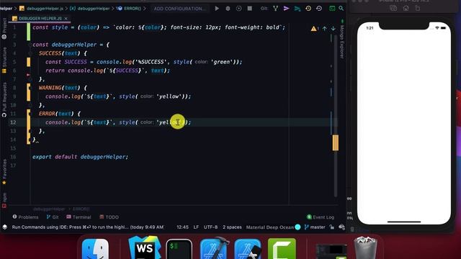Click 'export default debuggerHelper;' line
Image resolution: width=461 pixels, height=259 pixels.
(x=80, y=157)
